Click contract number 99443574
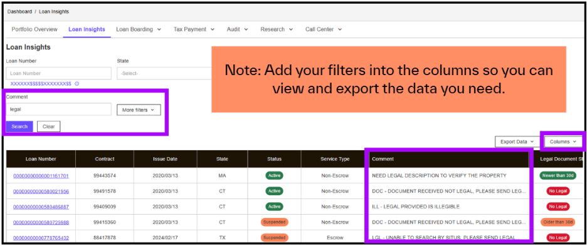 tap(105, 176)
